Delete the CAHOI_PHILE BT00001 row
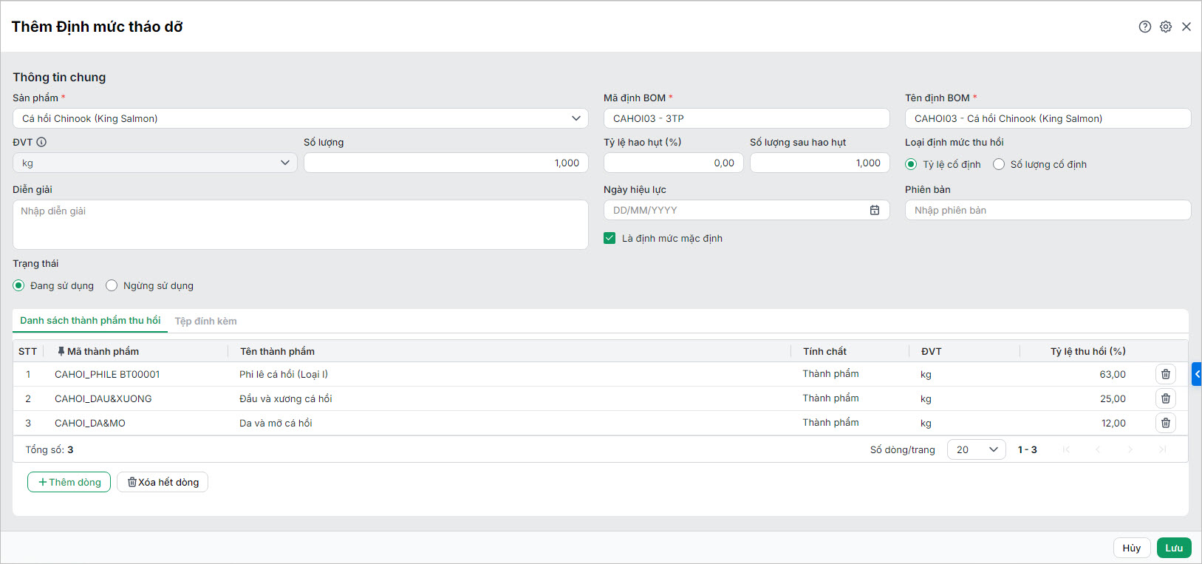This screenshot has height=564, width=1202. (x=1166, y=374)
